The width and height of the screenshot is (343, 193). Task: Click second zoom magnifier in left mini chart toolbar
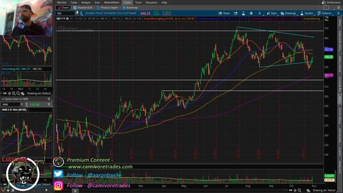coord(18,93)
